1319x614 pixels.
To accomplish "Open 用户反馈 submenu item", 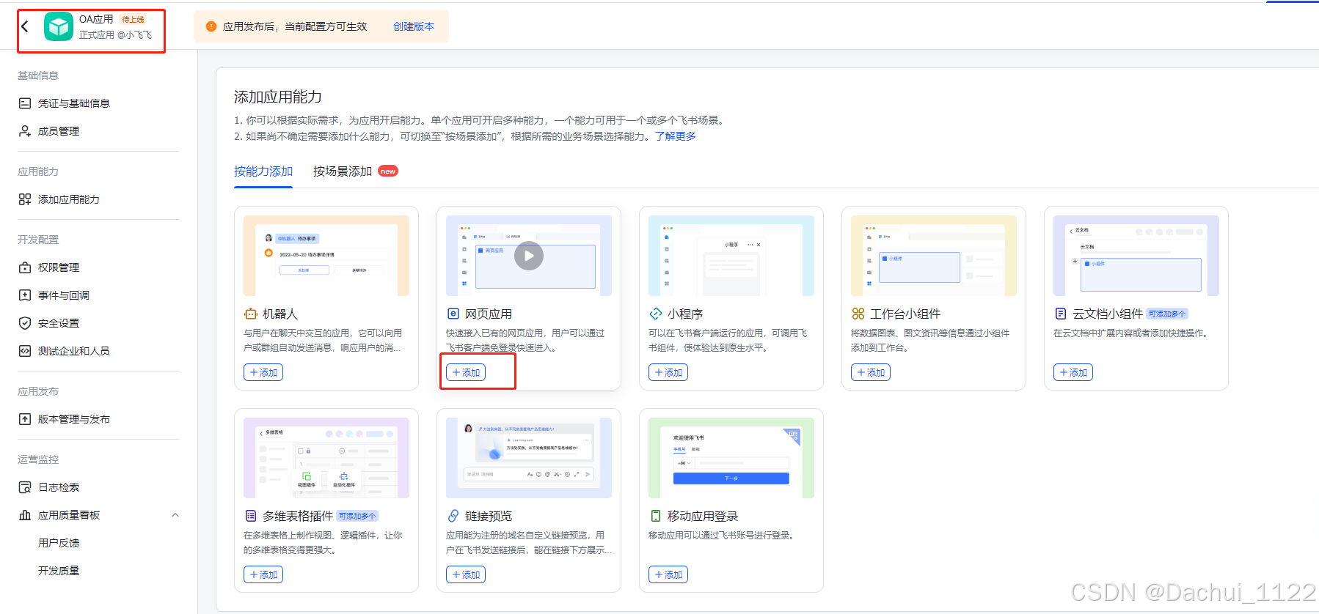I will point(59,543).
